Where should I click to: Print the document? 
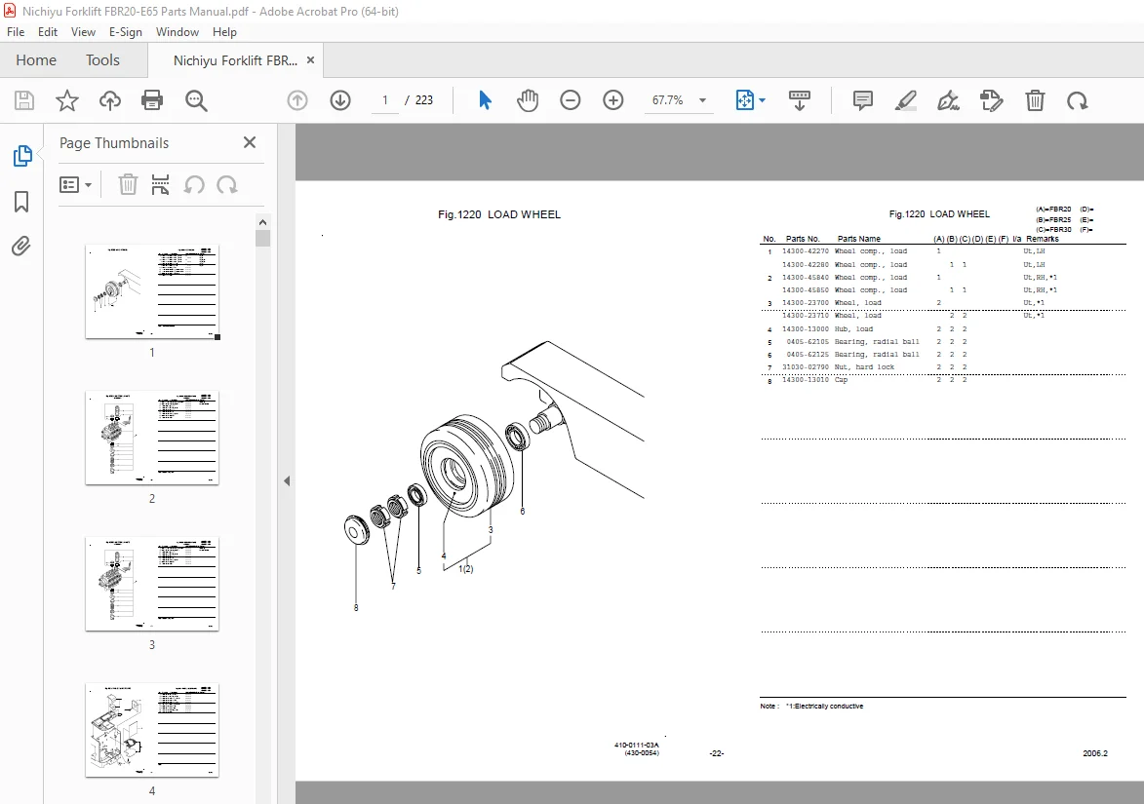[152, 100]
